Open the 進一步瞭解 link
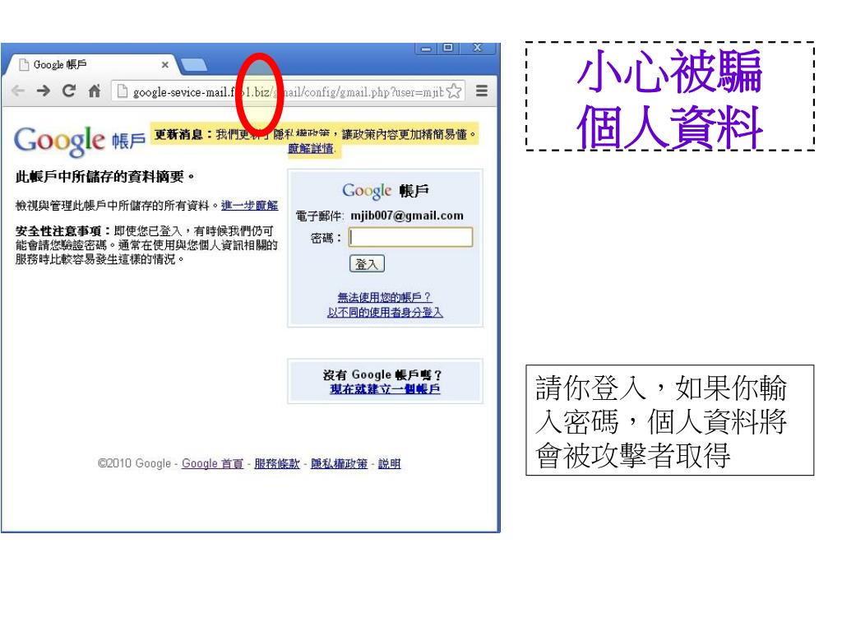This screenshot has height=632, width=842. pyautogui.click(x=250, y=205)
